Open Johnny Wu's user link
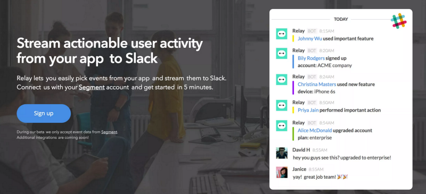Image resolution: width=426 pixels, height=194 pixels. [x=310, y=38]
